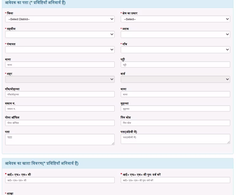Focus the पट्टी text field
Viewport: 236px width, 195px height.
click(175, 65)
